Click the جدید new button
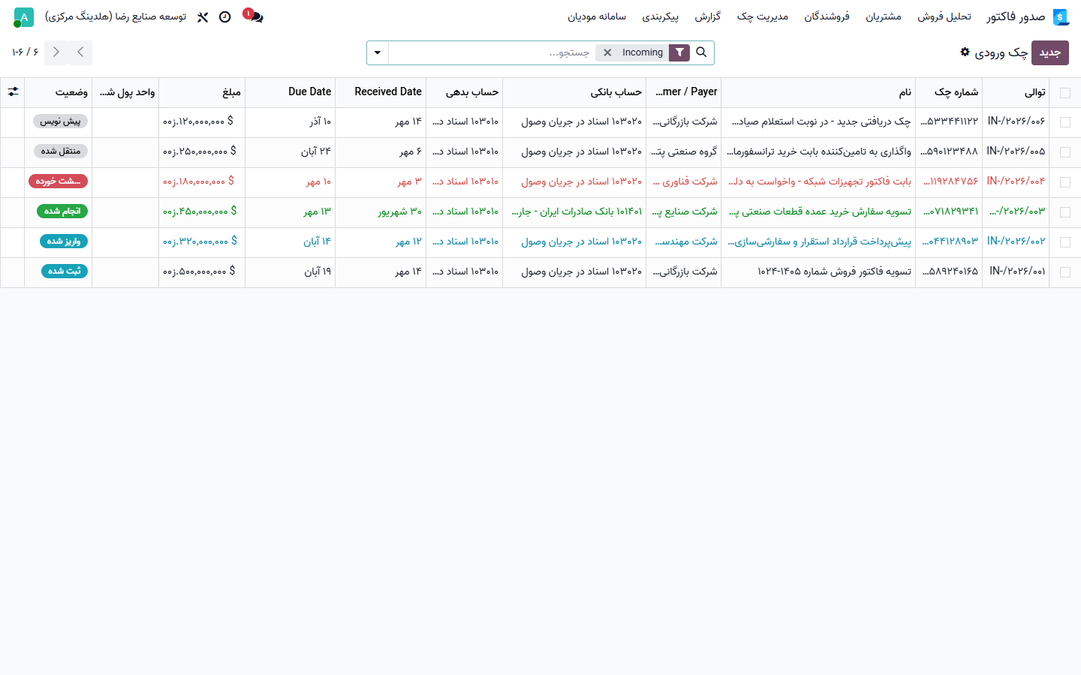This screenshot has width=1081, height=675. [1050, 52]
